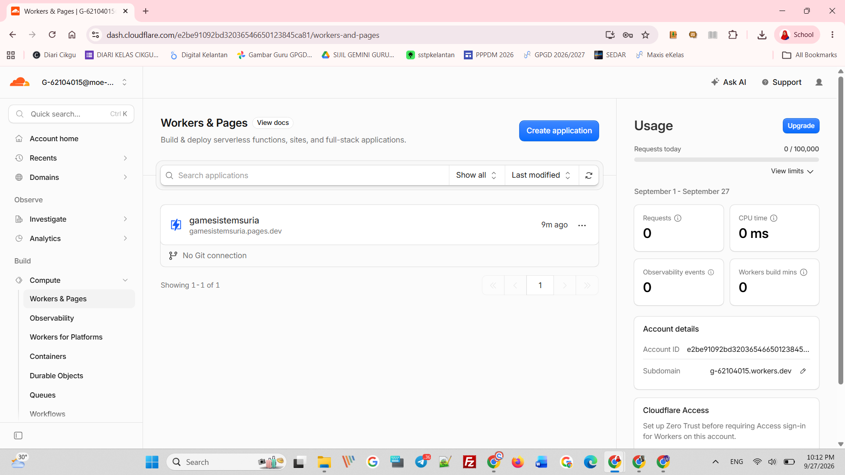
Task: Open the browser Extensions menu
Action: point(733,35)
